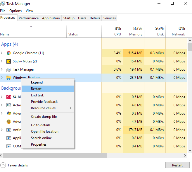Screen dimensions: 192x172
Task: Open the File menu
Action: pyautogui.click(x=3, y=11)
